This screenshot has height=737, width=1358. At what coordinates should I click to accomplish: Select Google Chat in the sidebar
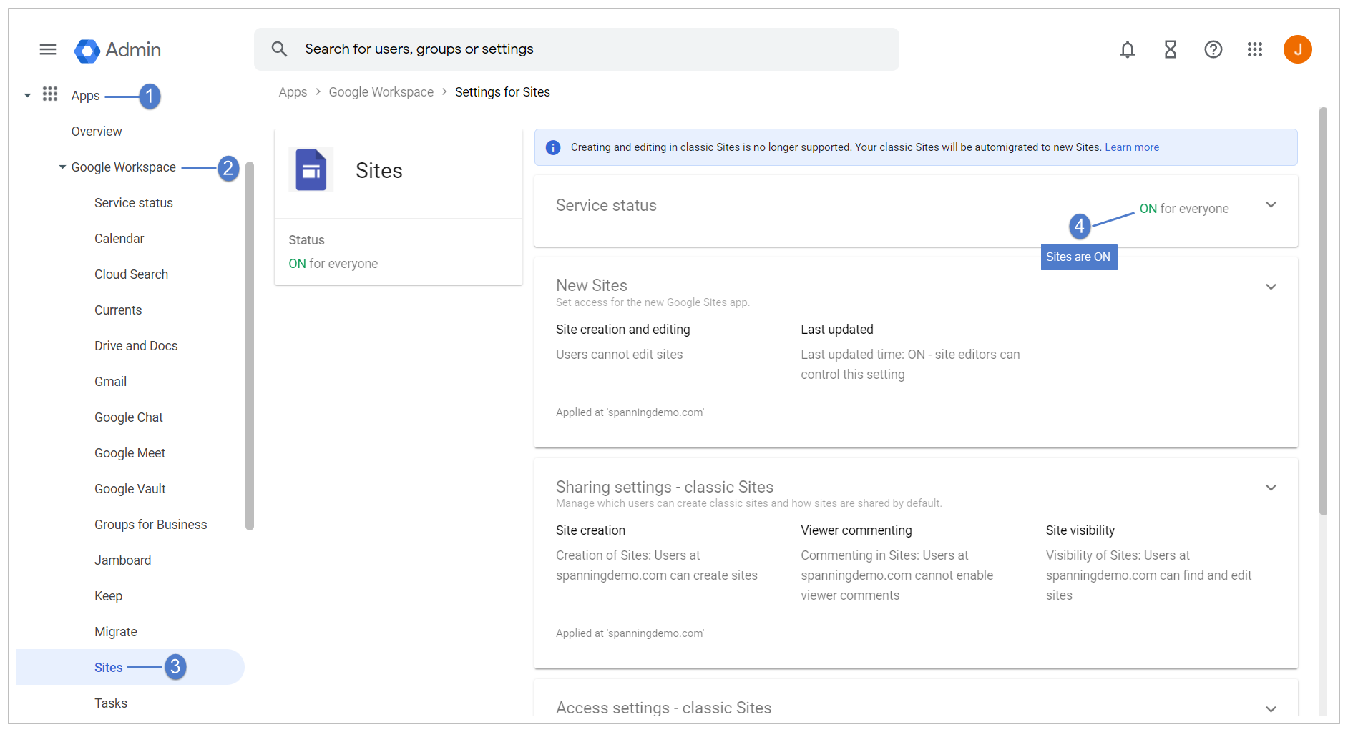coord(129,417)
